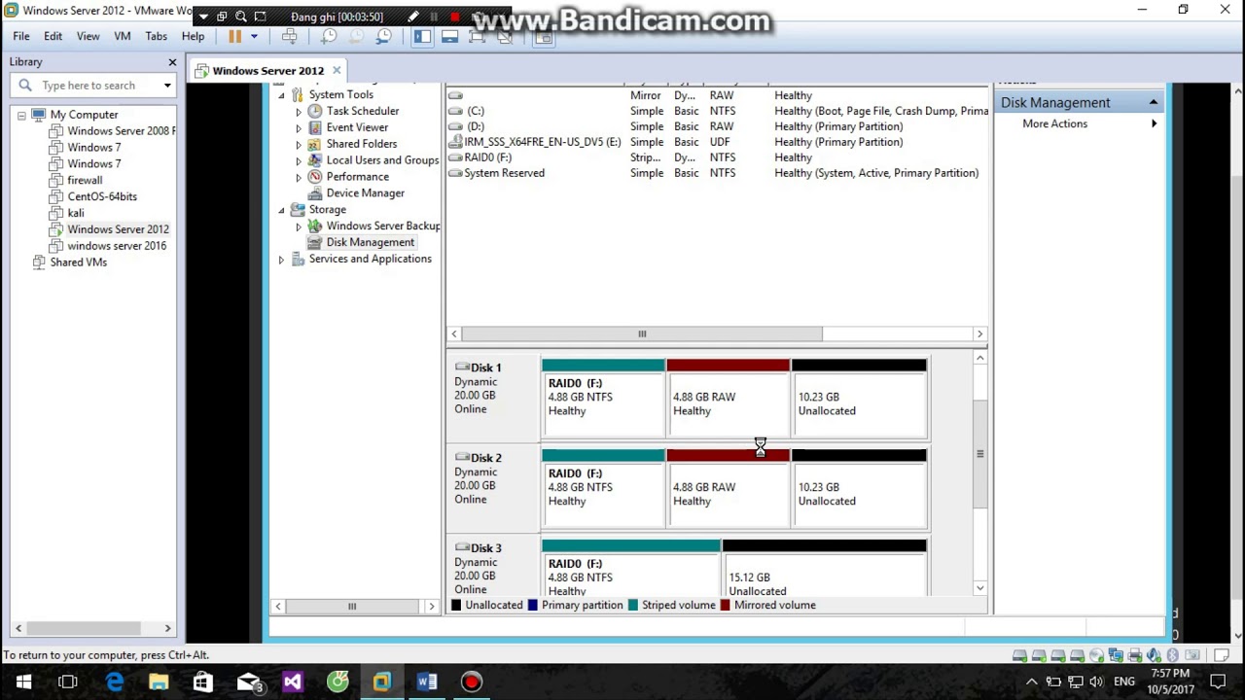This screenshot has width=1245, height=700.
Task: Select CentOS-64bits in the library
Action: (x=101, y=196)
